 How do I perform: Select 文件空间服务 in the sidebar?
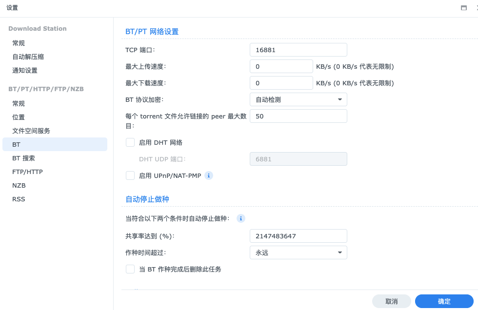click(31, 131)
